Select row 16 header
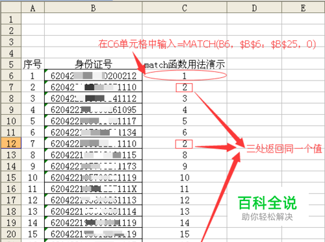 click(x=11, y=189)
